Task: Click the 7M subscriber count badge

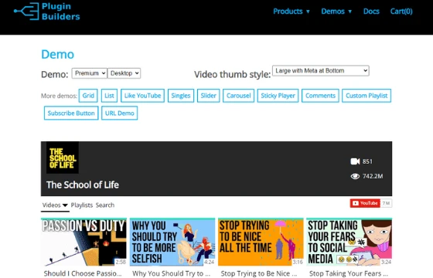Action: point(386,203)
